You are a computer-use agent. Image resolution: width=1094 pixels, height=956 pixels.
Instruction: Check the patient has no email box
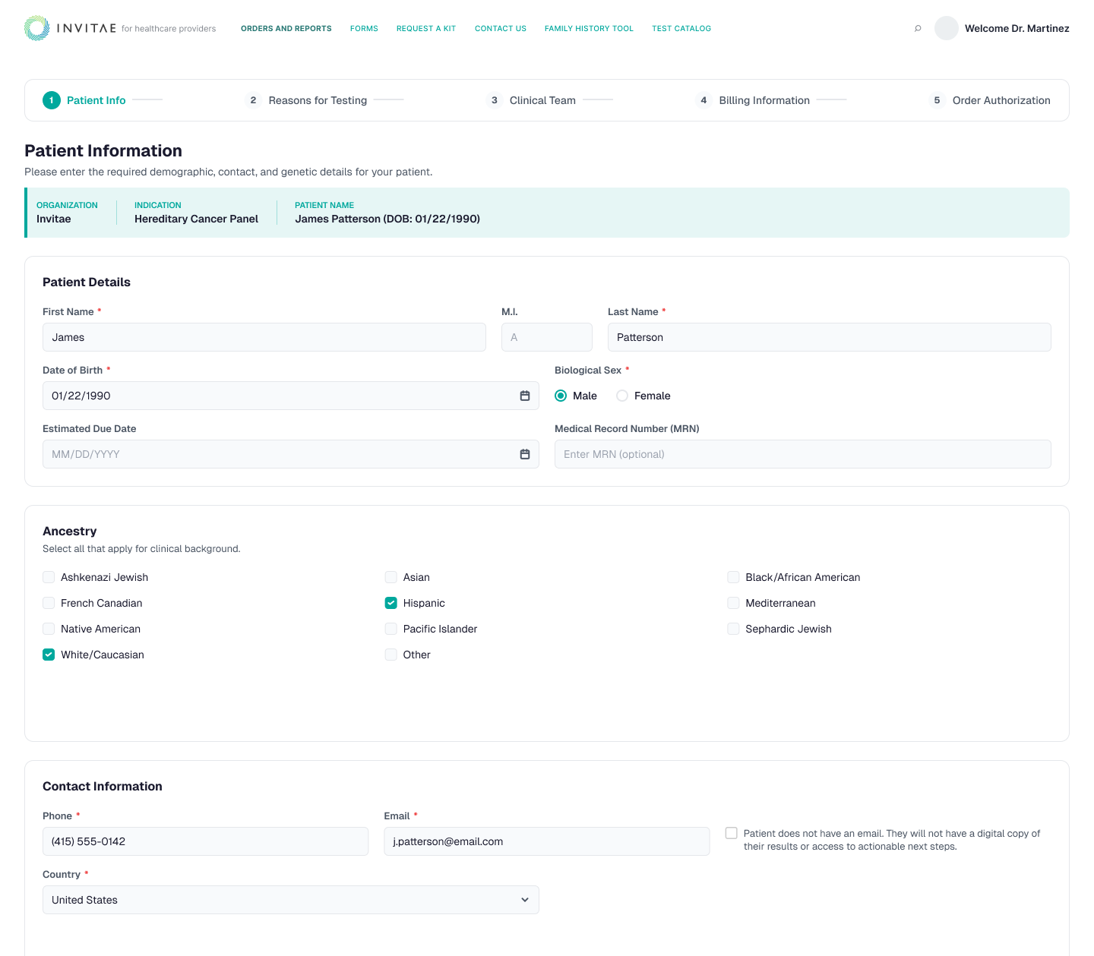pos(732,833)
